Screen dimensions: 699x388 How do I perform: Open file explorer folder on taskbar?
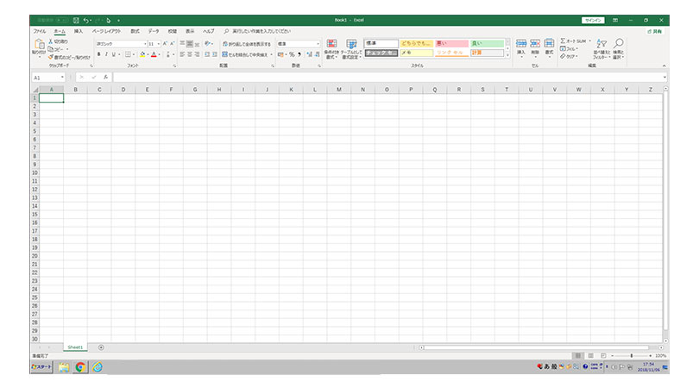click(x=64, y=367)
